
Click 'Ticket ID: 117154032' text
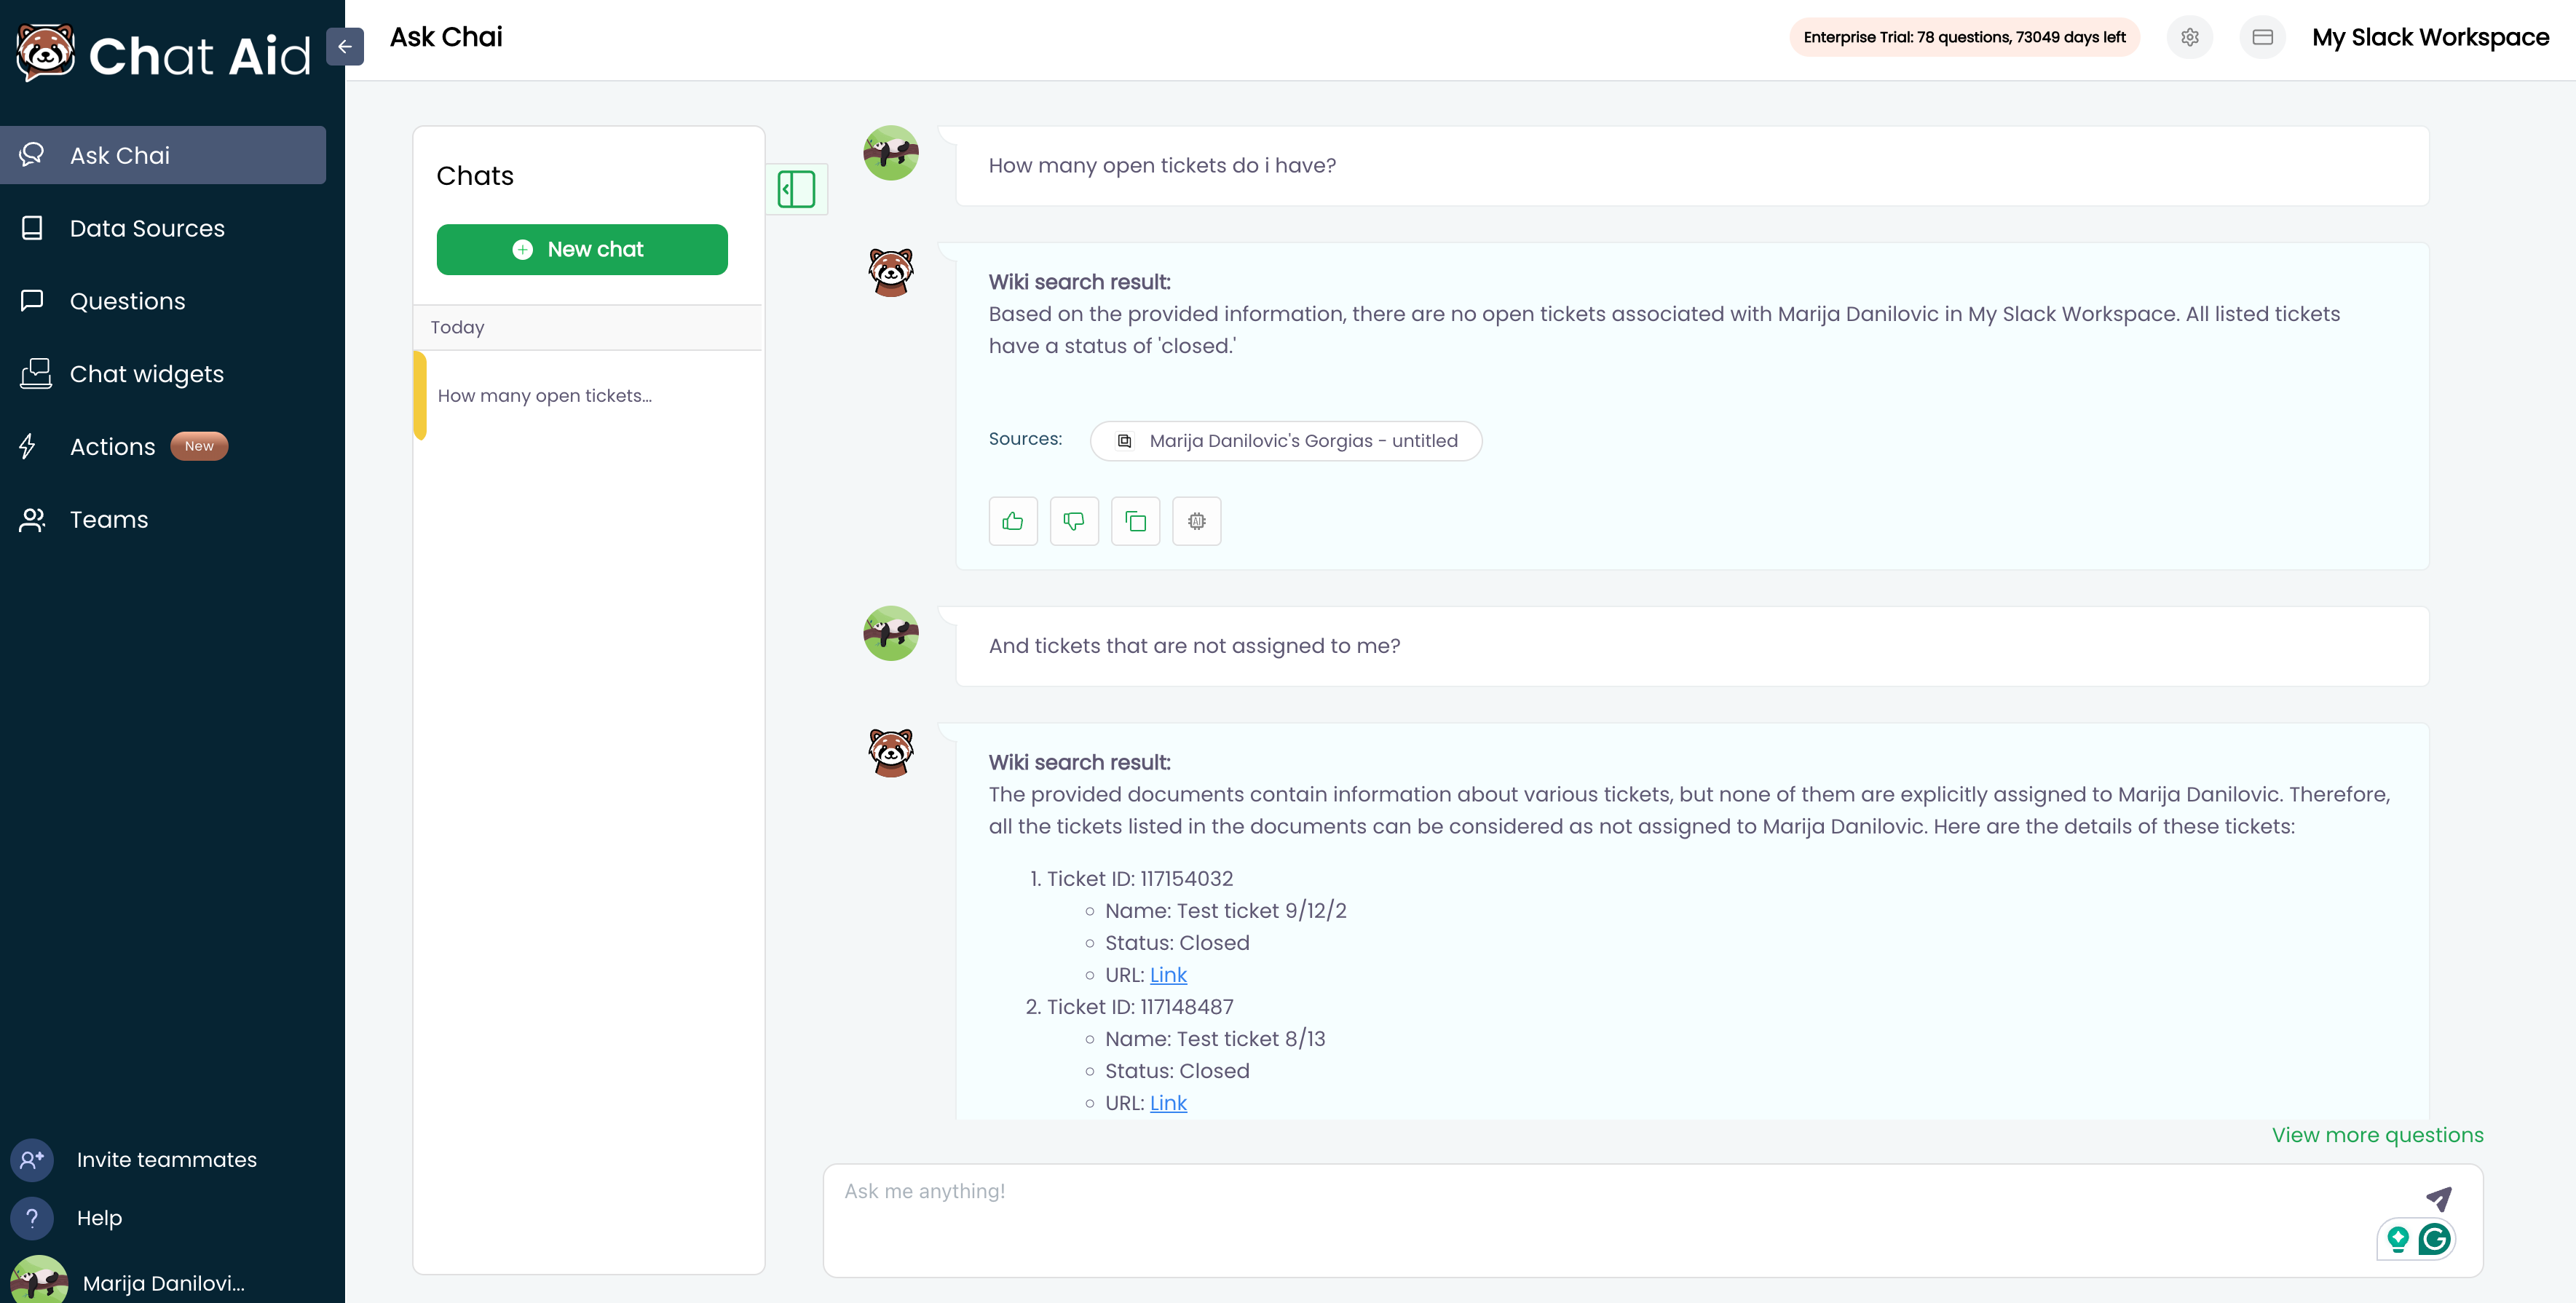1140,879
